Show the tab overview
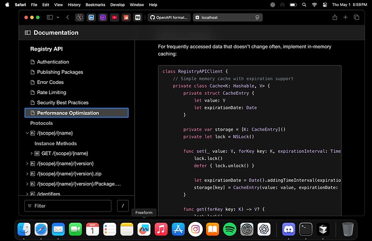Image resolution: width=372 pixels, height=241 pixels. click(x=356, y=17)
